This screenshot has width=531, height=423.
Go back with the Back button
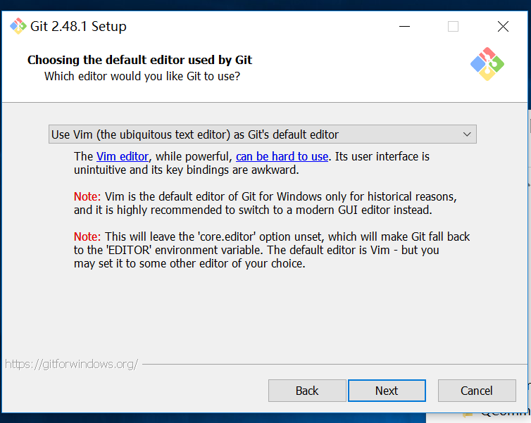pyautogui.click(x=307, y=391)
